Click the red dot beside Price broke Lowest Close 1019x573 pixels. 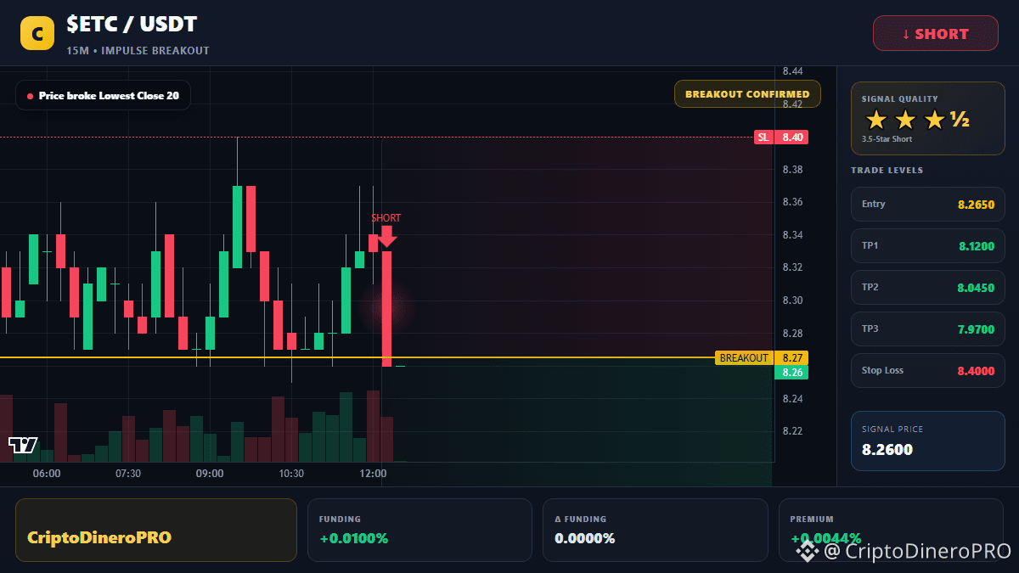[x=31, y=96]
